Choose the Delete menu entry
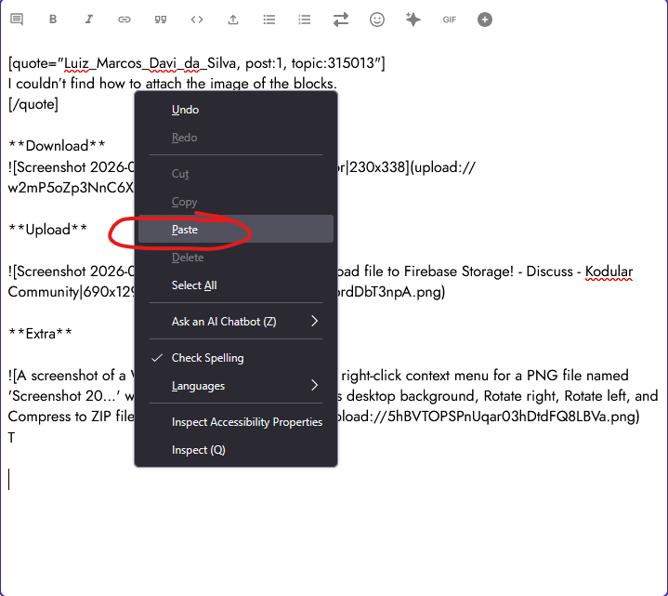The width and height of the screenshot is (668, 596). (236, 257)
